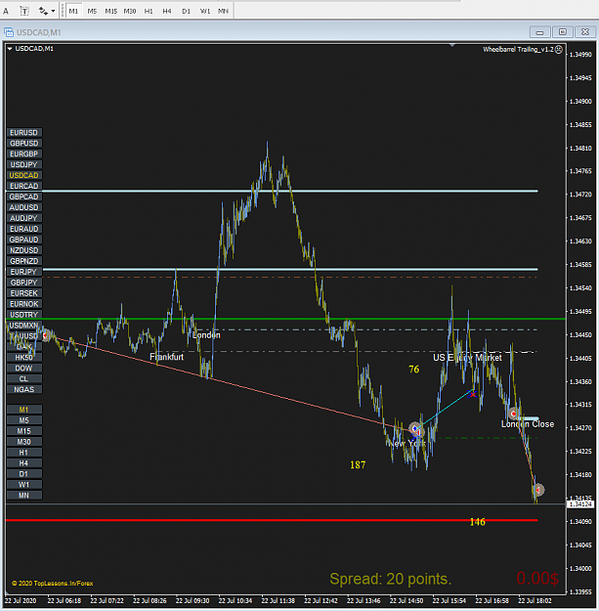The width and height of the screenshot is (599, 611).
Task: Expand the USDCAD,M1 chart header triangle
Action: click(x=10, y=49)
